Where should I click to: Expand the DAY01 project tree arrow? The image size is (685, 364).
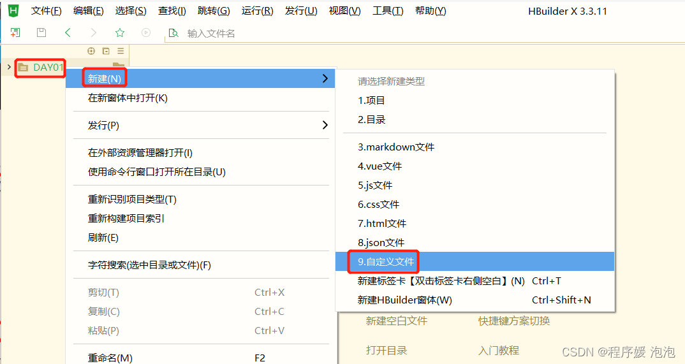[9, 67]
